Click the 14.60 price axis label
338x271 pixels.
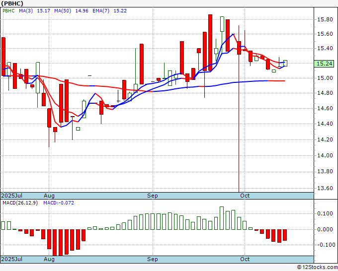pyautogui.click(x=325, y=108)
